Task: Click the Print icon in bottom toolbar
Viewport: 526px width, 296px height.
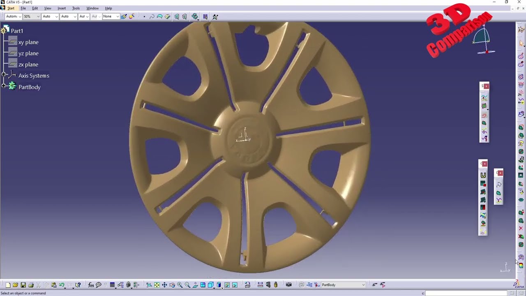Action: point(31,285)
